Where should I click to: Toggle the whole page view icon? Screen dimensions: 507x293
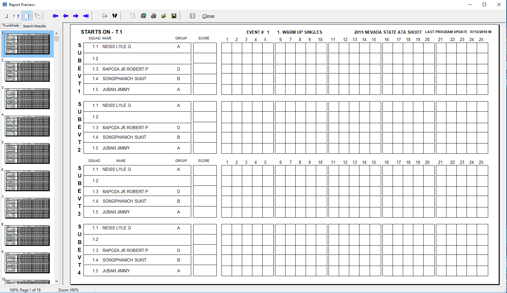point(27,16)
